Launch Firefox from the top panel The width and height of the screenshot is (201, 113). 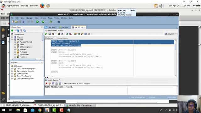tap(42, 6)
